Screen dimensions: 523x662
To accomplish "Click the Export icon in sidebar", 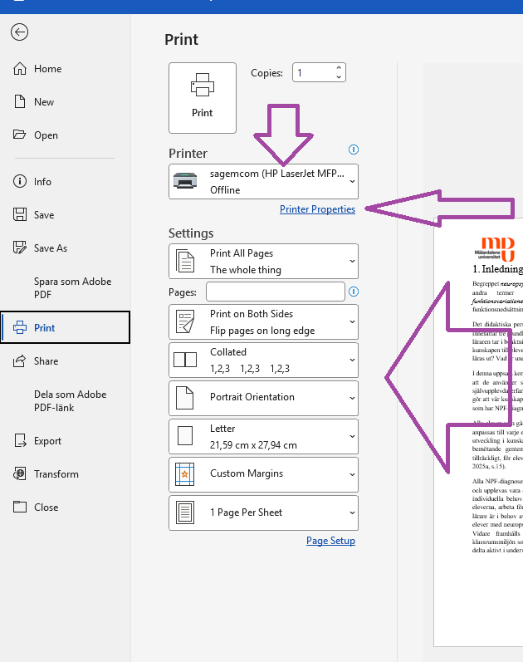I will (20, 440).
